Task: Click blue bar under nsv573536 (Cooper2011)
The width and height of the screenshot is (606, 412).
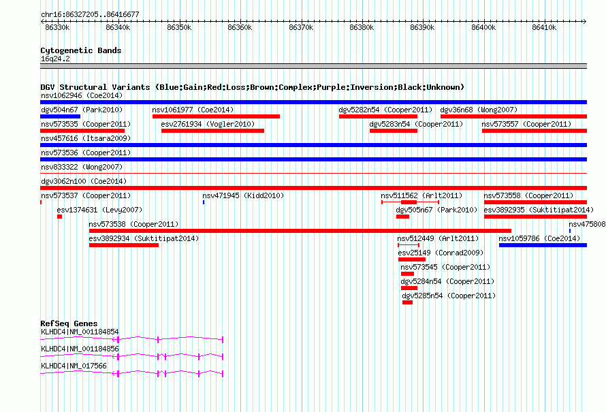Action: [x=313, y=159]
